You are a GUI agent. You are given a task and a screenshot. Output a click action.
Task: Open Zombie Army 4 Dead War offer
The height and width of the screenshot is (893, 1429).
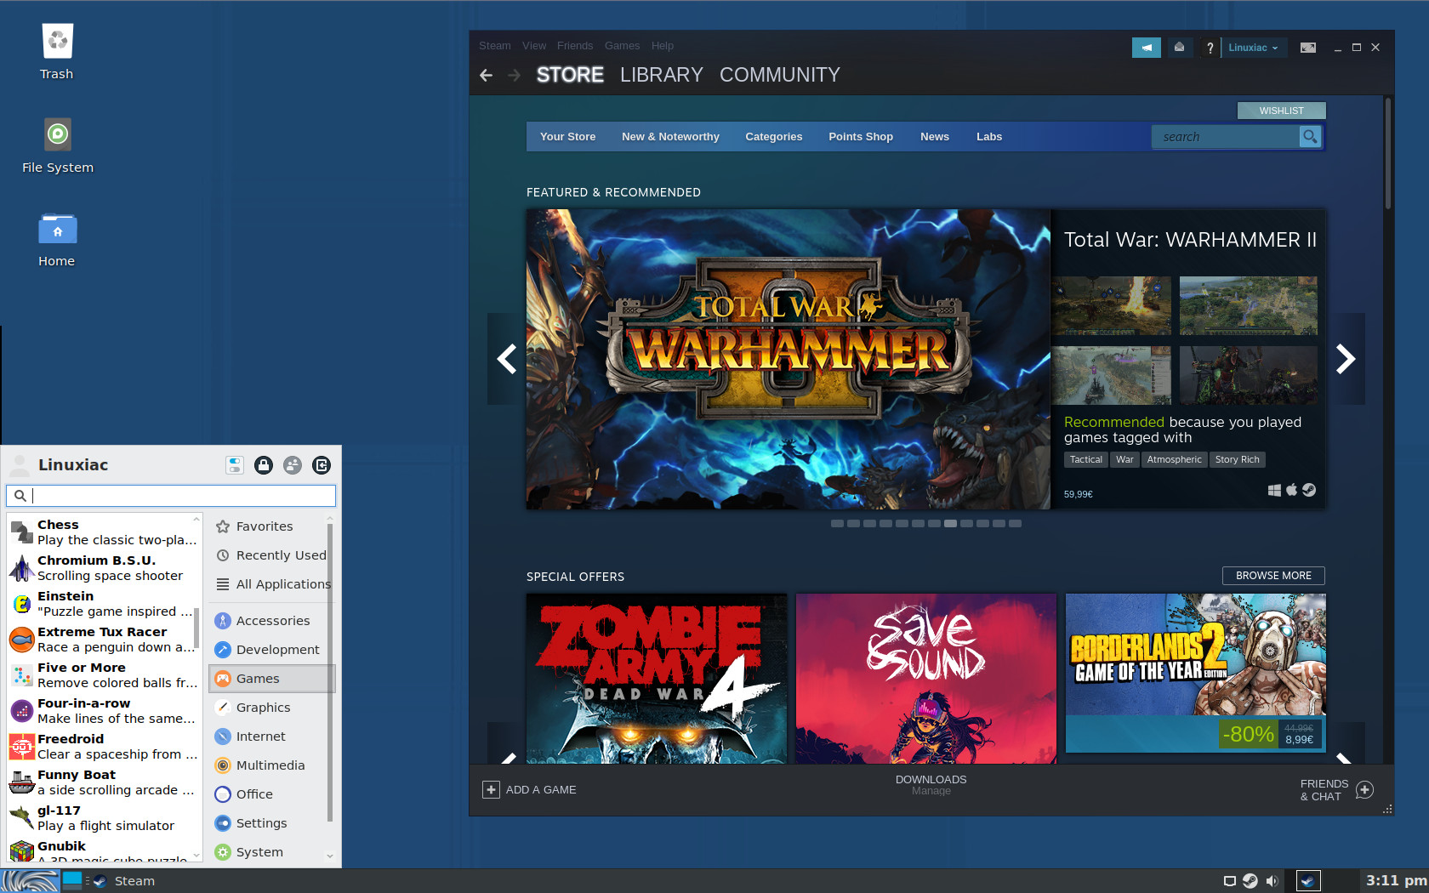point(657,678)
